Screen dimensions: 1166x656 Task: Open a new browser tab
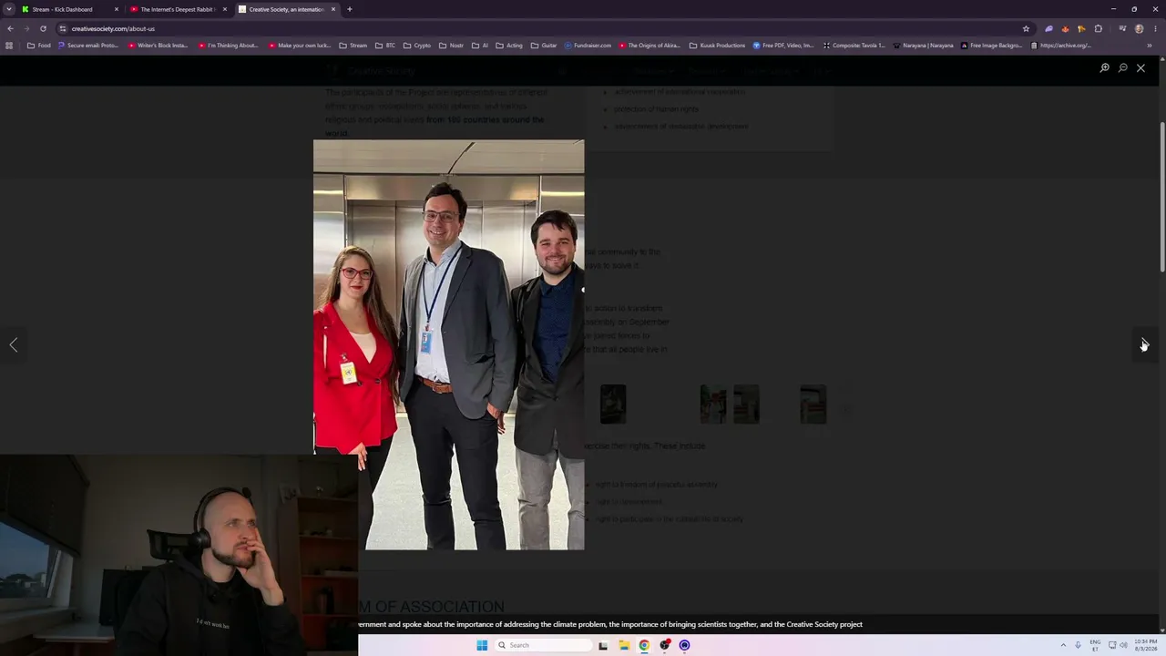(350, 9)
